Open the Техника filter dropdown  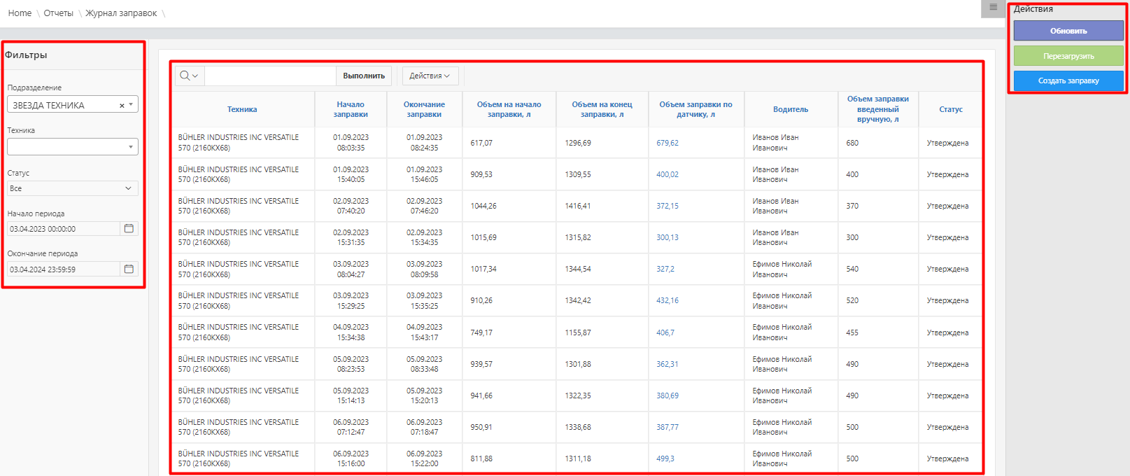73,147
